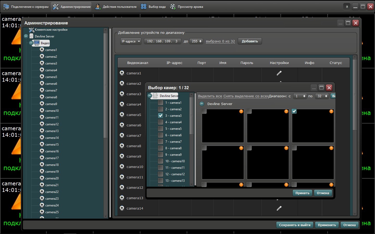
Task: Open IP-адреса dropdown
Action: coord(131,41)
